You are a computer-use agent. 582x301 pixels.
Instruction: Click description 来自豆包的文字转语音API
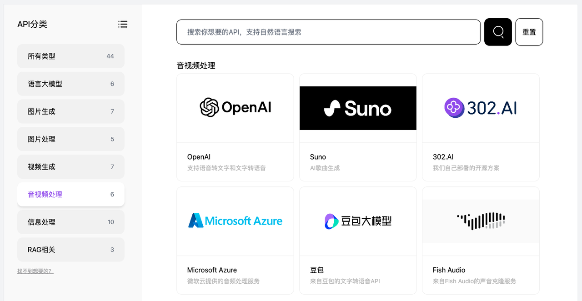pyautogui.click(x=345, y=281)
